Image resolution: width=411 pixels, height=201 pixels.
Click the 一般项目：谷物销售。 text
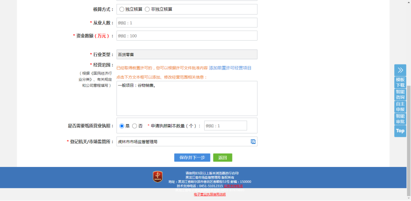coord(137,85)
